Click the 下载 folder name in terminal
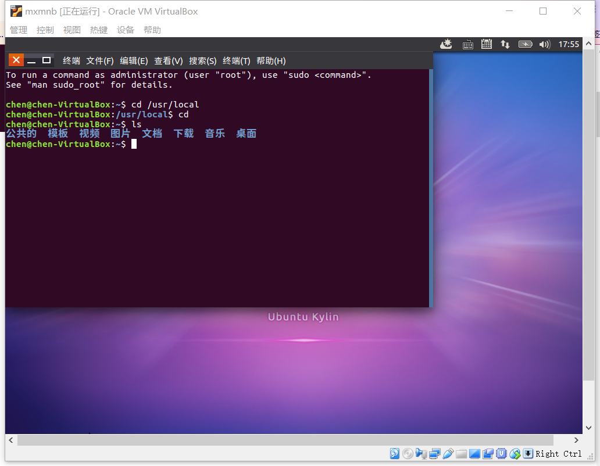The image size is (600, 466). [x=183, y=134]
